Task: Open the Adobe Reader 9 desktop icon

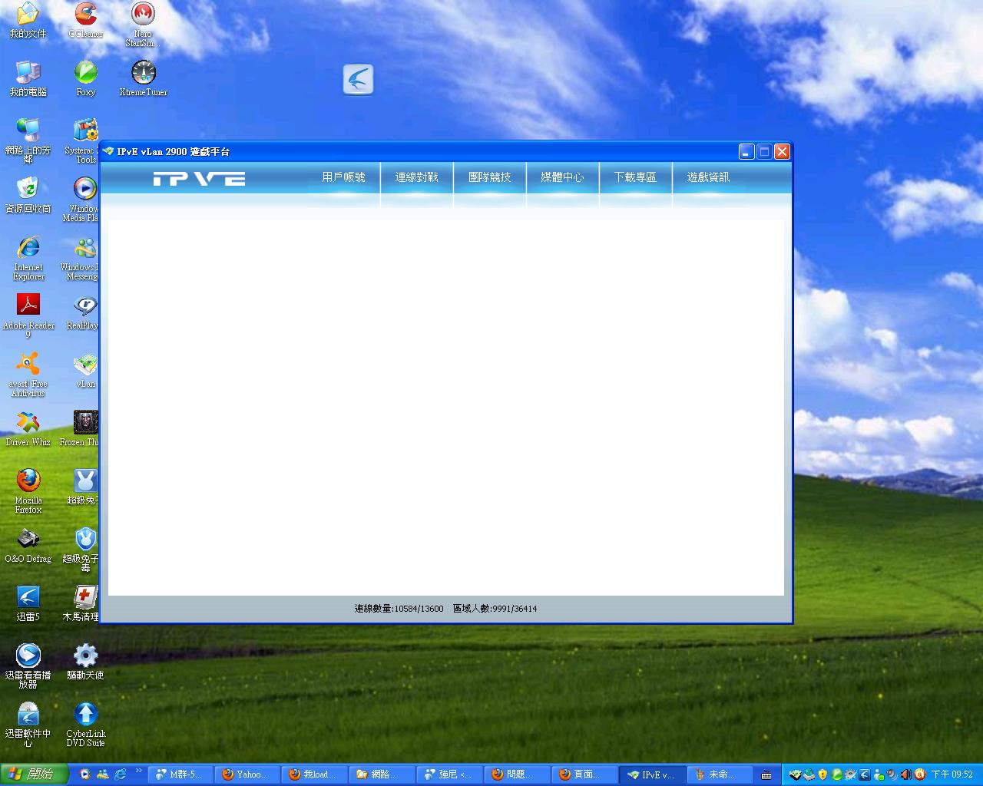Action: coord(28,316)
